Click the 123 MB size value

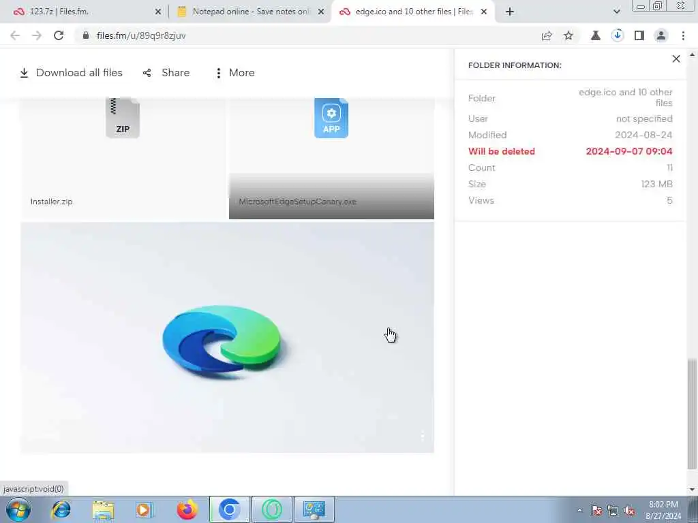pos(656,184)
